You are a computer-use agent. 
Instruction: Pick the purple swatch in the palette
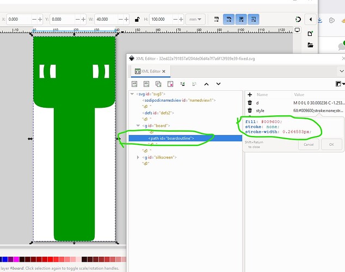coord(10,259)
